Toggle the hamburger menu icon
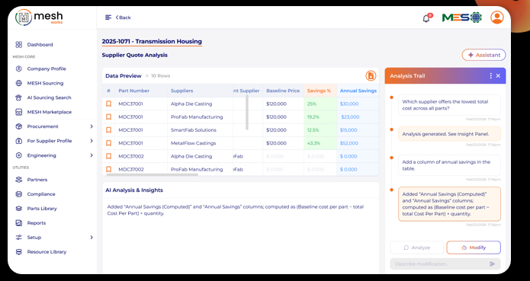 coord(108,18)
